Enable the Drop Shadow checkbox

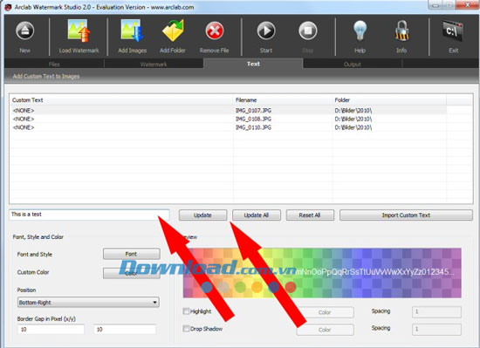click(186, 329)
